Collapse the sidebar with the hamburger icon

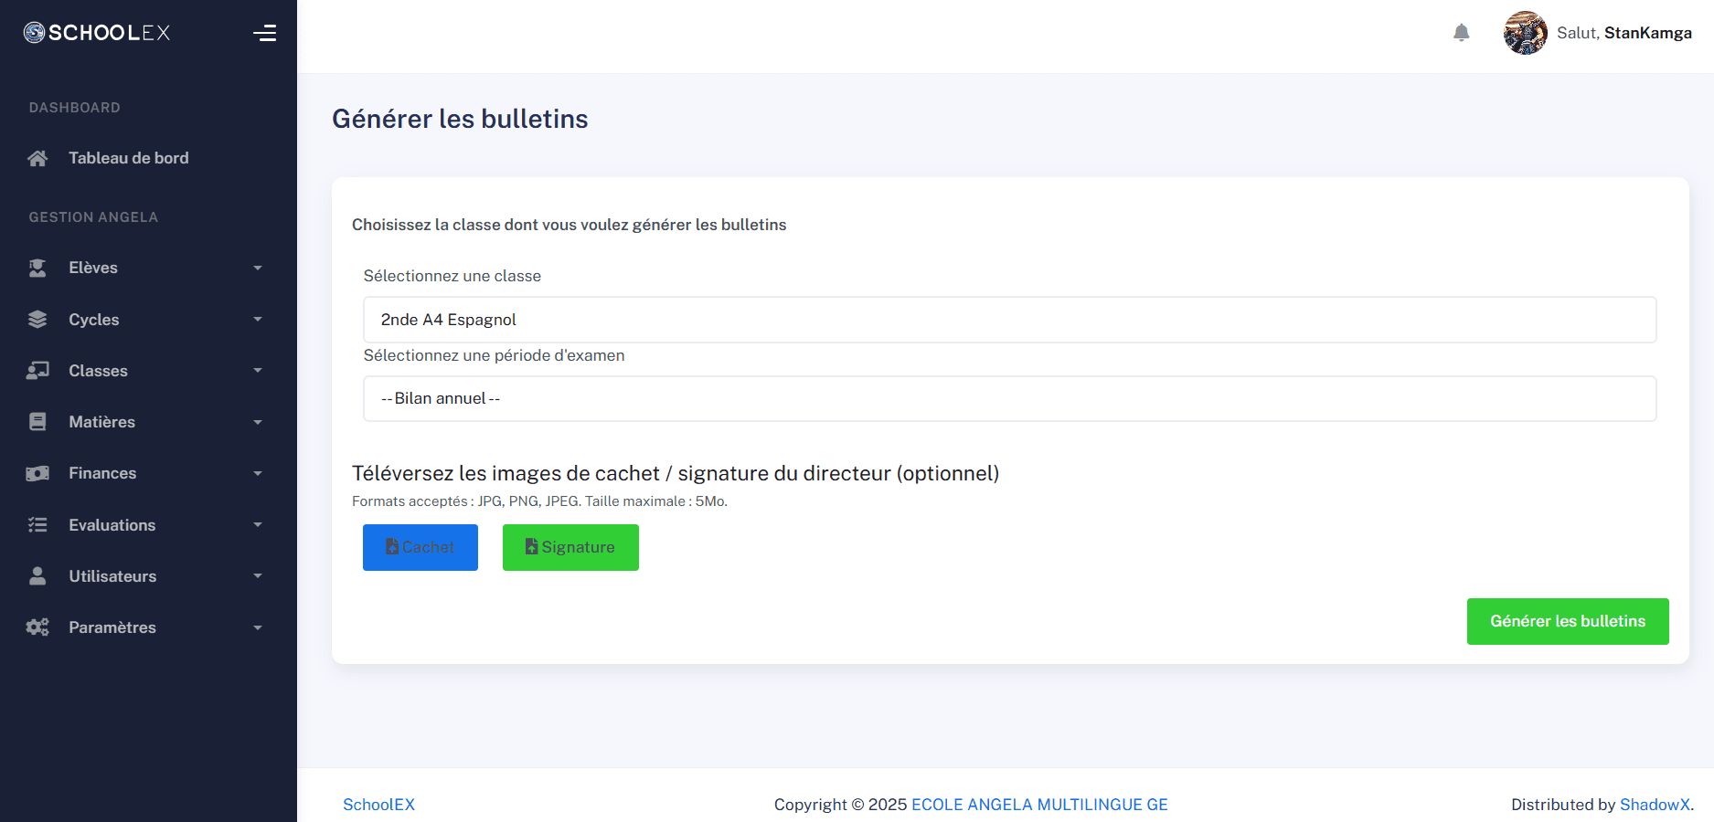click(264, 33)
